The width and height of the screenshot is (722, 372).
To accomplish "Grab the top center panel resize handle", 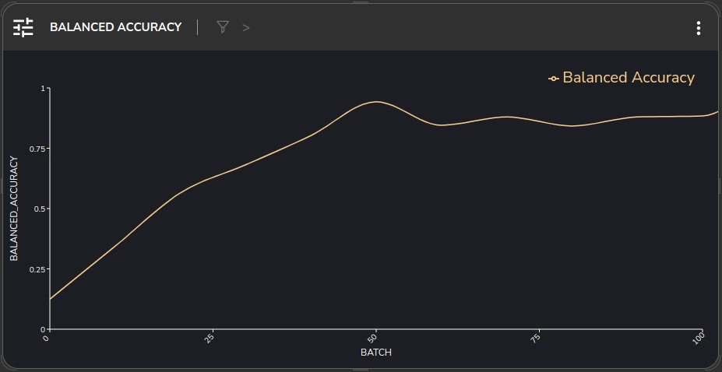I will pos(361,2).
